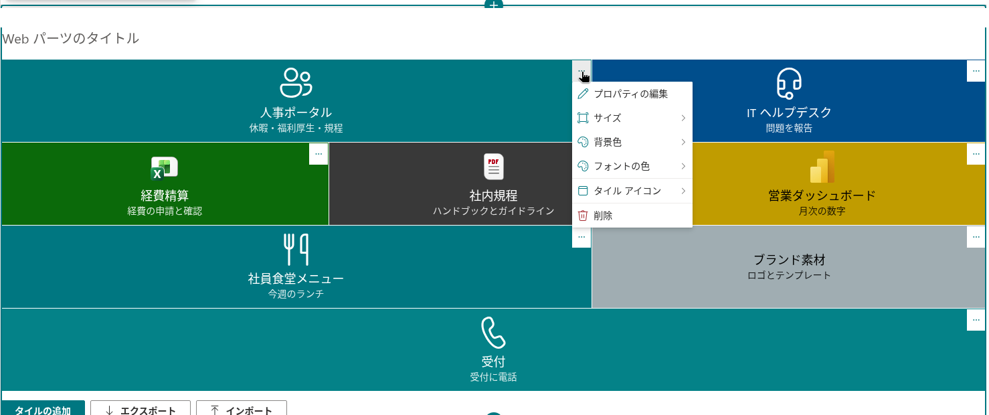Click the ロゴとテンプレート subtitle
This screenshot has height=415, width=989.
789,275
